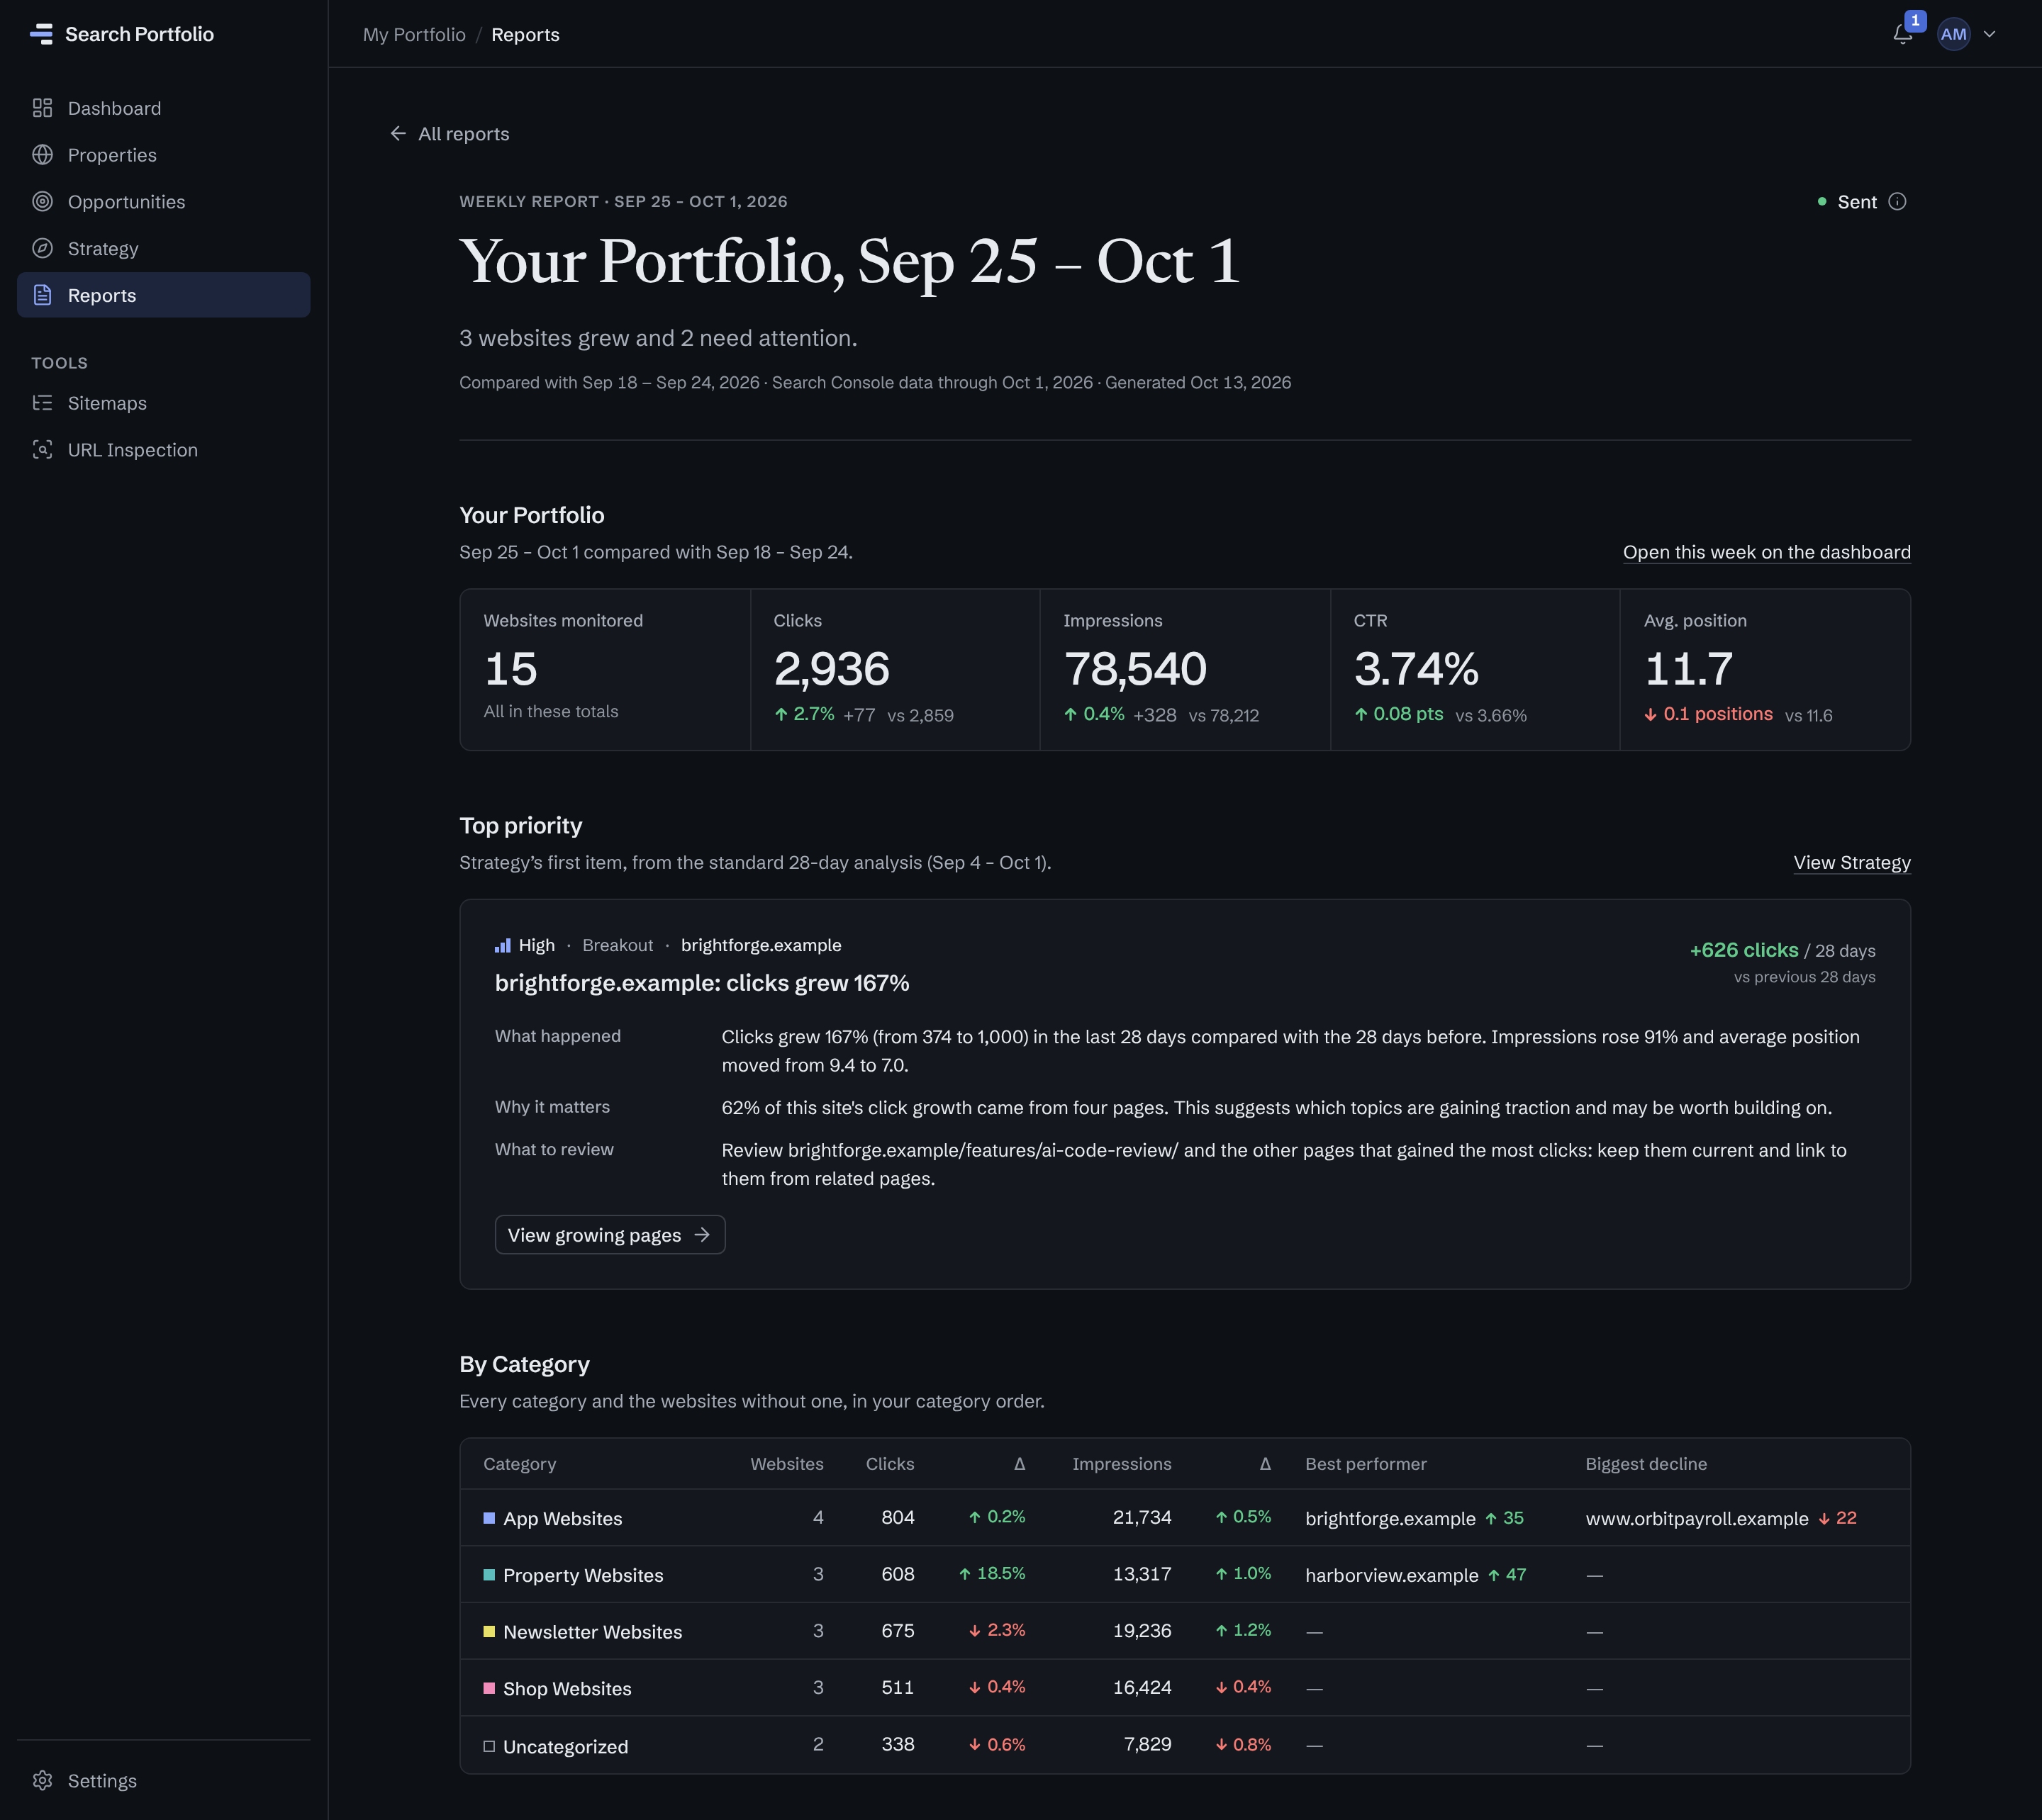Click the 0.1 positions decline indicator

click(x=1708, y=714)
